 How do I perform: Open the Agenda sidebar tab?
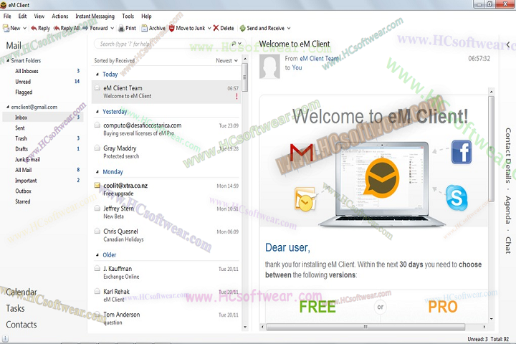point(508,210)
